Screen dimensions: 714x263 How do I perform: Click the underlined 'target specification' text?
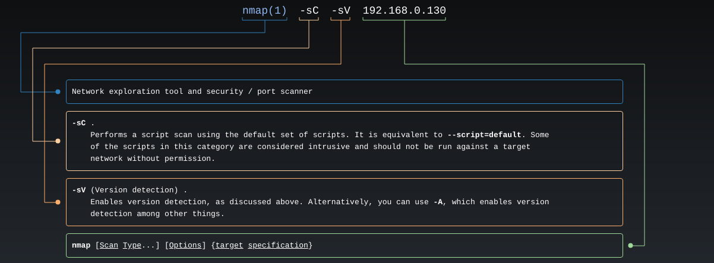pos(262,245)
